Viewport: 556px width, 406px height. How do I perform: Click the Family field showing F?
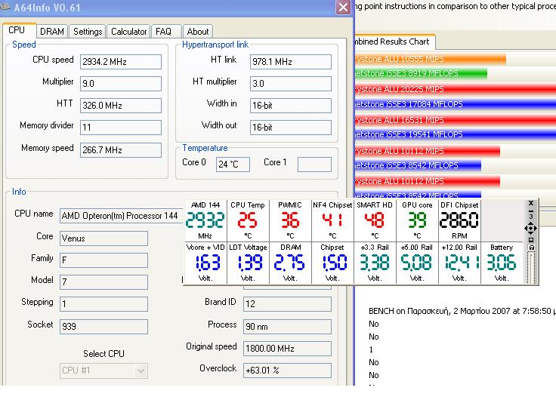click(x=104, y=260)
